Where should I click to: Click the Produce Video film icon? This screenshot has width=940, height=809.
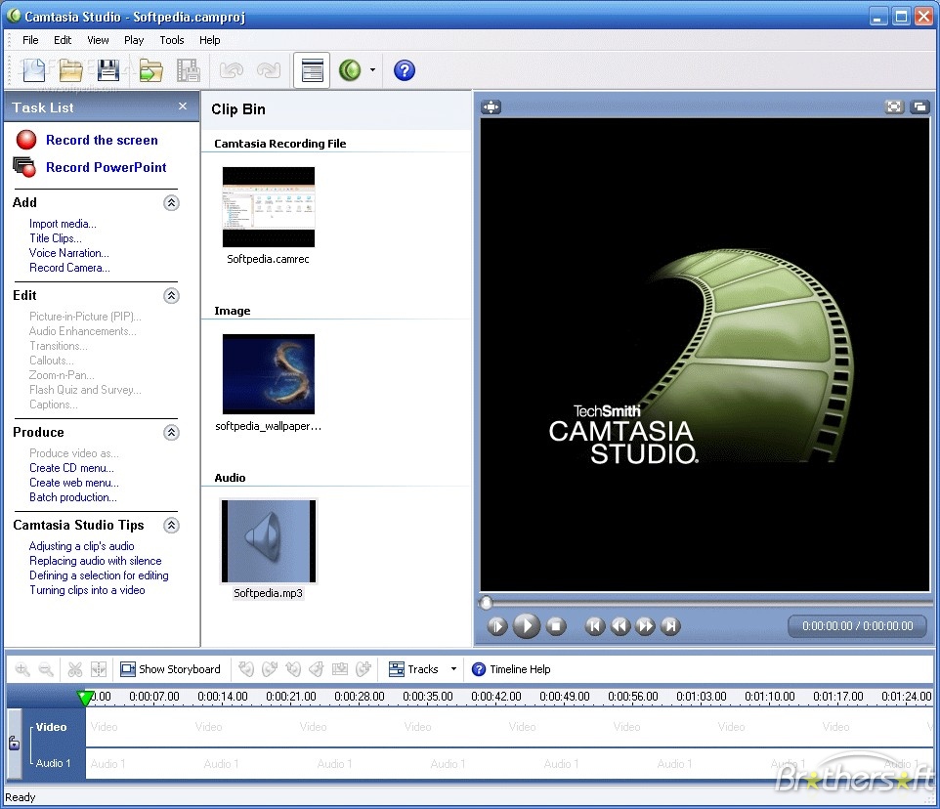[x=189, y=70]
